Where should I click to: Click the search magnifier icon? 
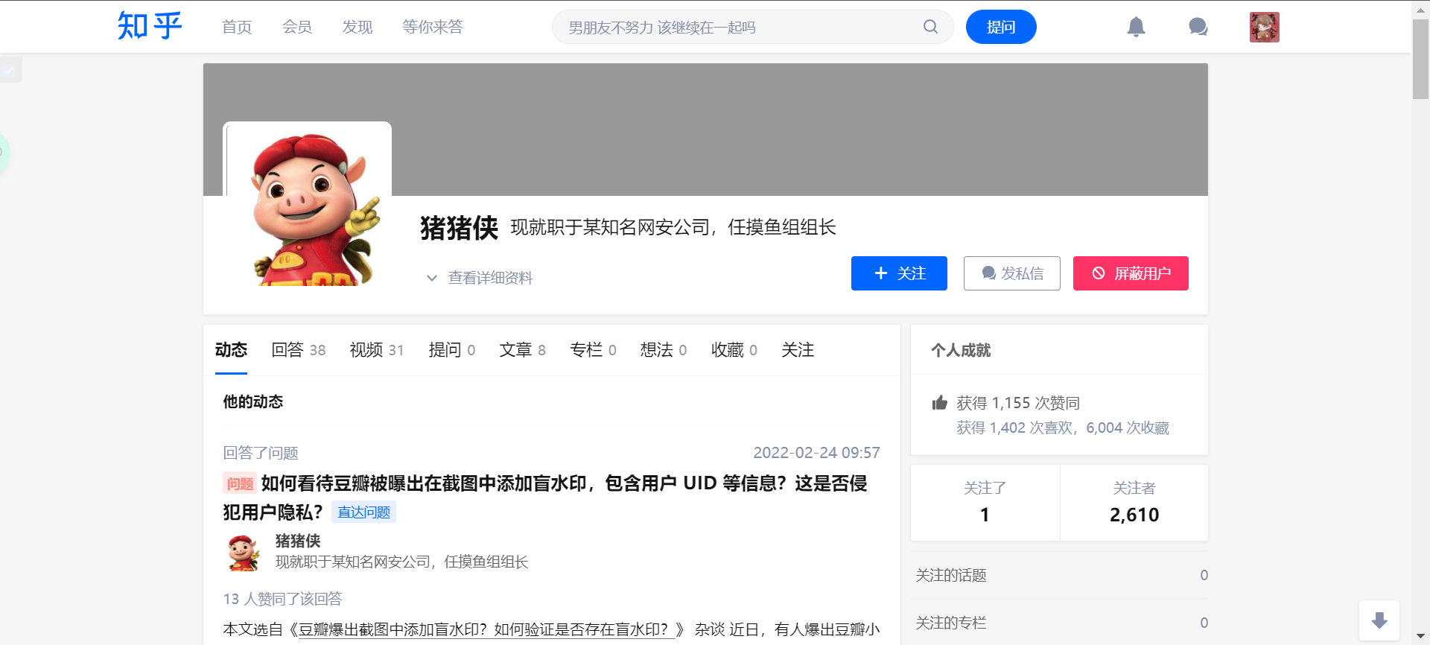pyautogui.click(x=930, y=27)
